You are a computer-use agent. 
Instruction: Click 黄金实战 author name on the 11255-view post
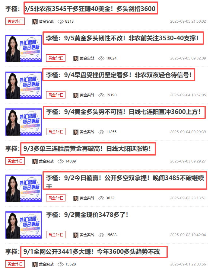87,132
